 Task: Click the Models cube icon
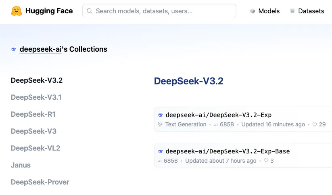click(253, 11)
